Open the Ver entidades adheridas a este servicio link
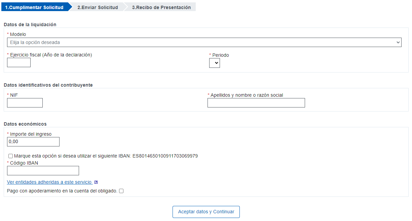The image size is (412, 221). click(49, 182)
